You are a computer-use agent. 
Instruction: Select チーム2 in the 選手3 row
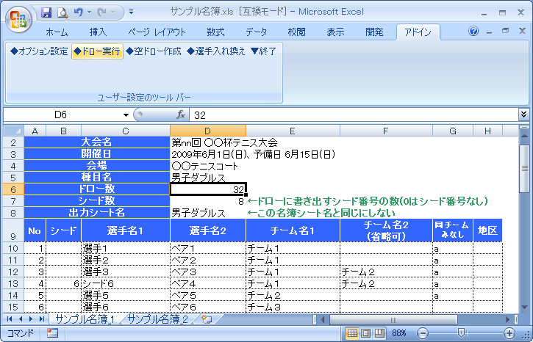coord(386,272)
